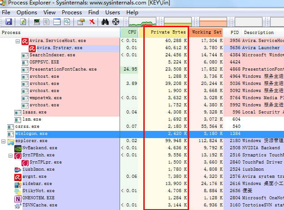Select the OSPPSVC.EXE process
This screenshot has height=210, width=284.
pyautogui.click(x=44, y=62)
